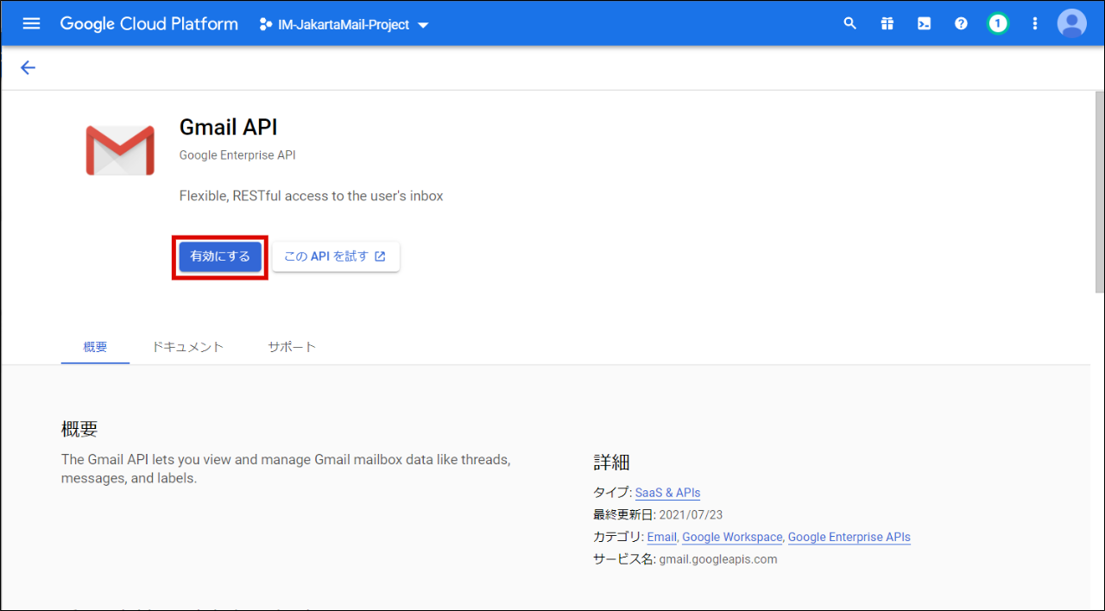Screen dimensions: 1105x611
Task: Expand the IM-JakartaMail-Project project selector
Action: [x=344, y=24]
